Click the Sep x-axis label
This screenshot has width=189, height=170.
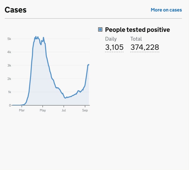click(85, 110)
